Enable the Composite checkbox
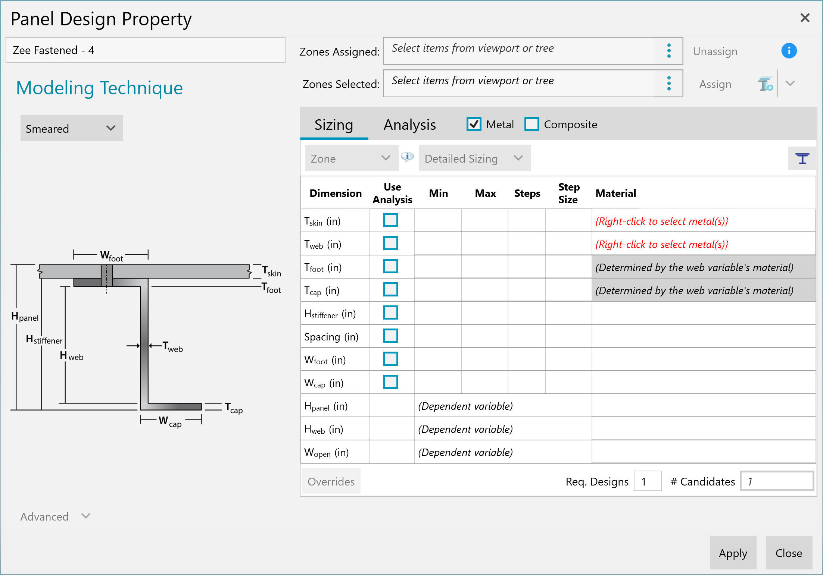This screenshot has width=823, height=575. 531,124
